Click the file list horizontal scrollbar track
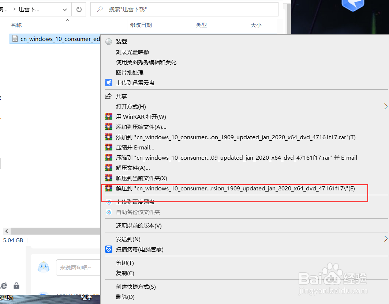 click(x=55, y=231)
